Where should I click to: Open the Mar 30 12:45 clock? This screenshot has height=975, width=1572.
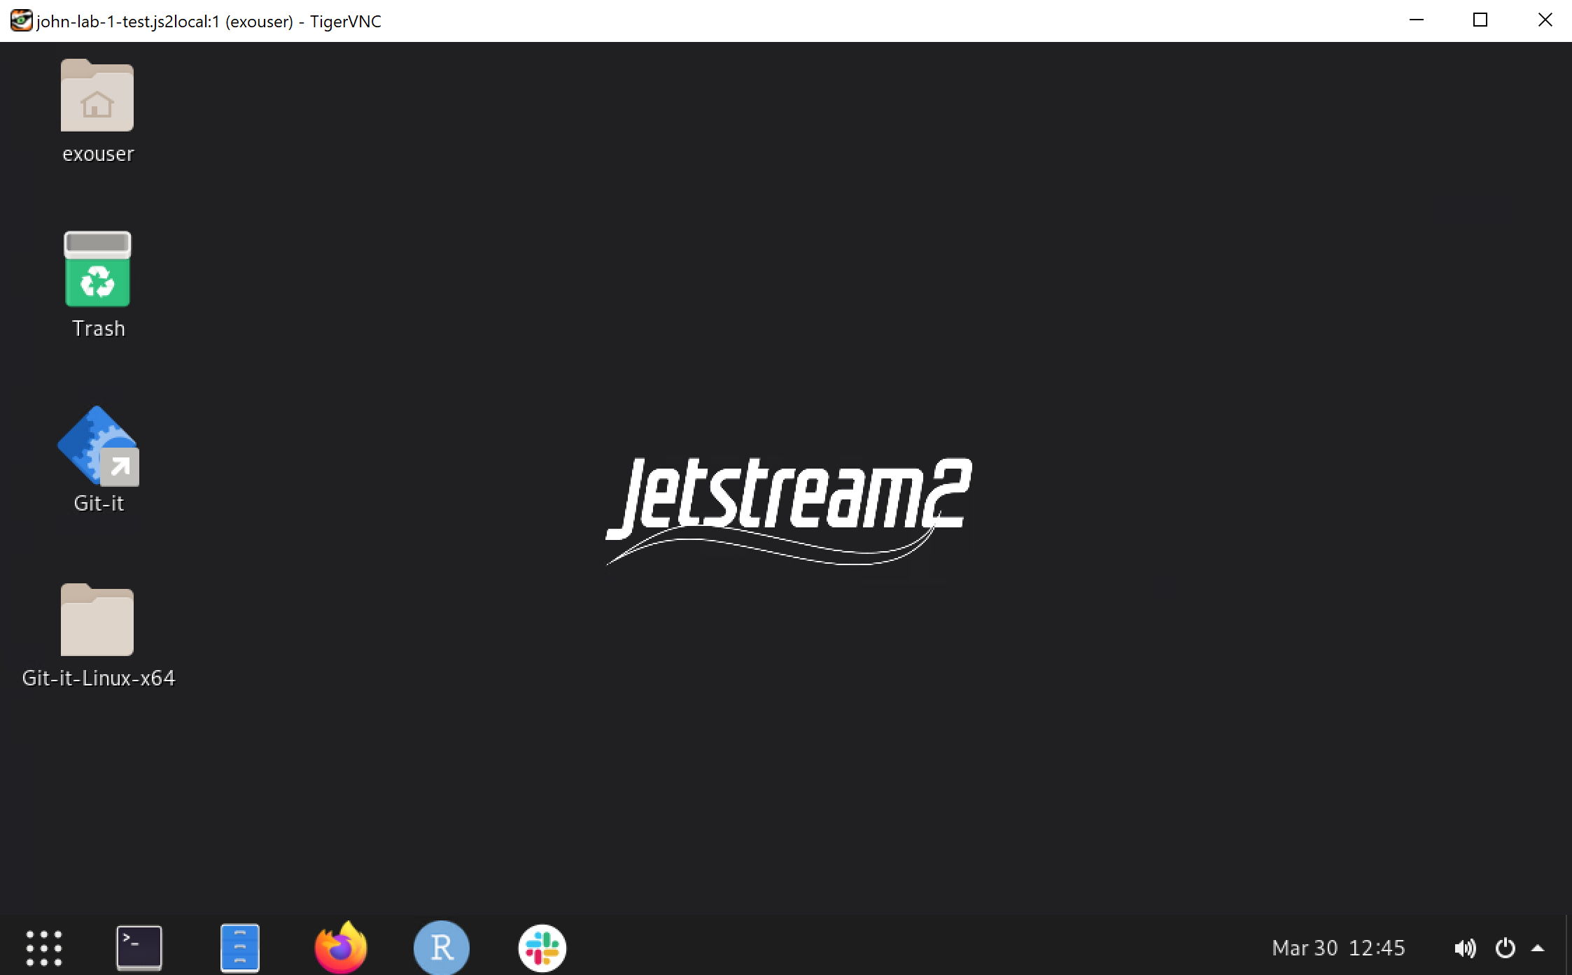pyautogui.click(x=1338, y=948)
